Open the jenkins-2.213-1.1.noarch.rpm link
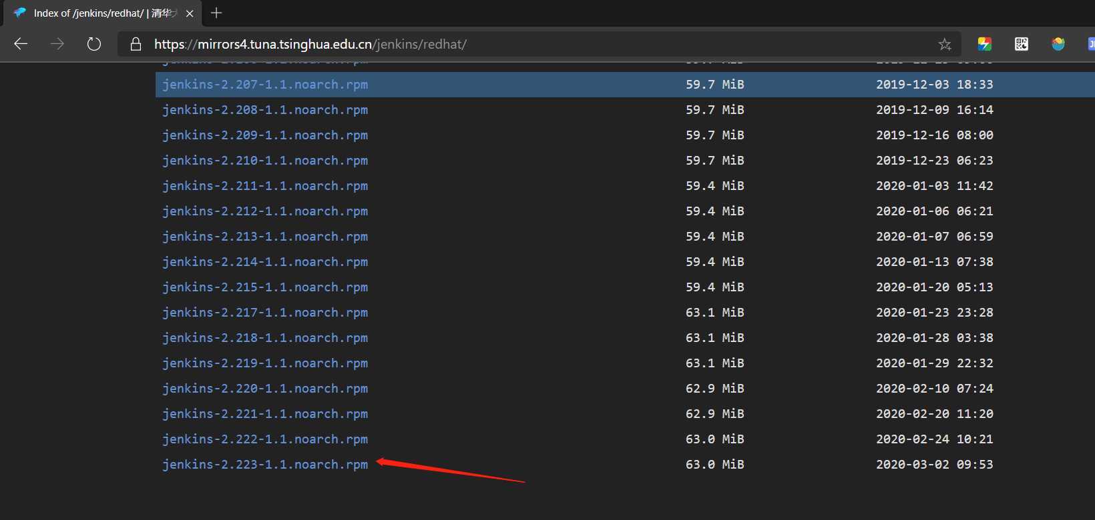 (x=265, y=237)
